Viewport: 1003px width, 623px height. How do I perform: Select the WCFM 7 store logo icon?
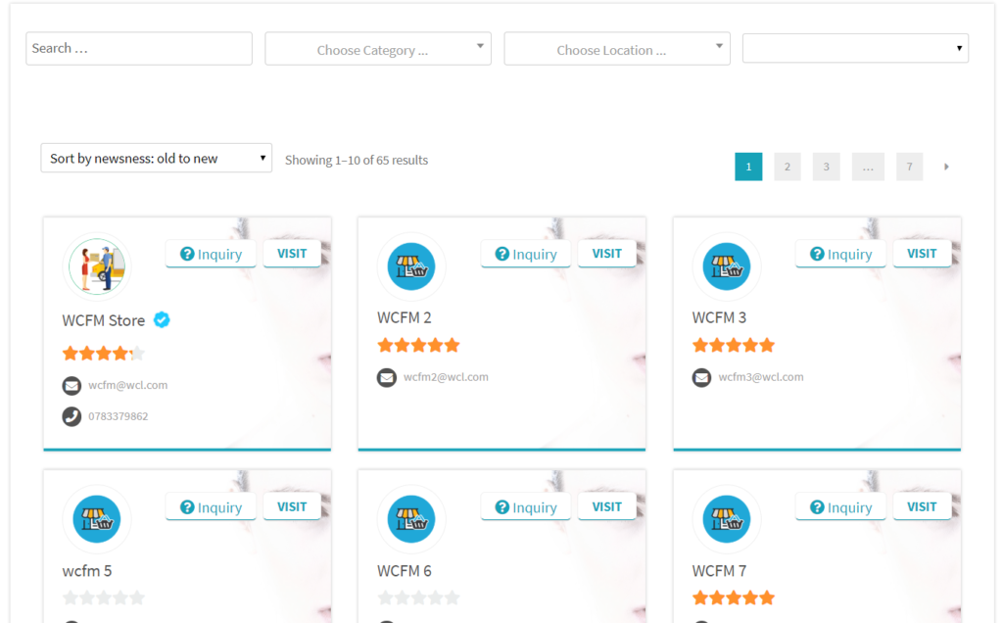pos(727,519)
